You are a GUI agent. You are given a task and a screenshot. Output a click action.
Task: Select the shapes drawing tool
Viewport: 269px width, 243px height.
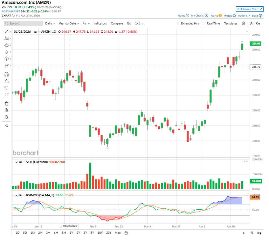(x=7, y=45)
